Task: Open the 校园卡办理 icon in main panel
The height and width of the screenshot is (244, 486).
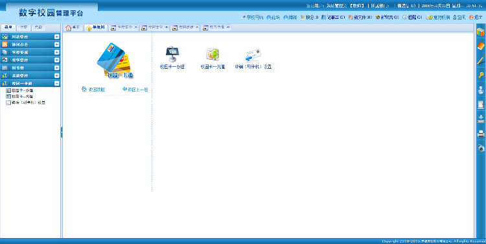Action: click(172, 55)
